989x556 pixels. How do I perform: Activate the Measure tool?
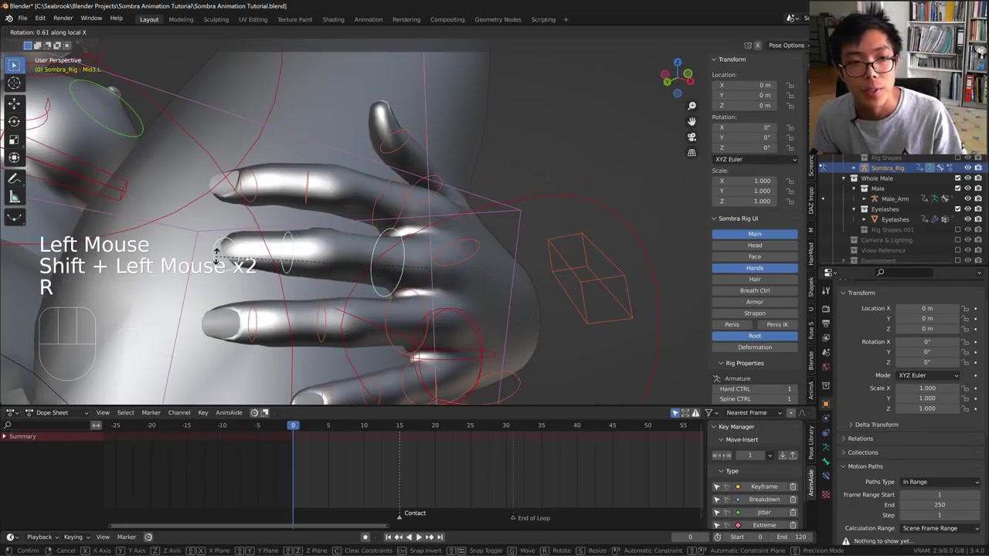point(14,198)
